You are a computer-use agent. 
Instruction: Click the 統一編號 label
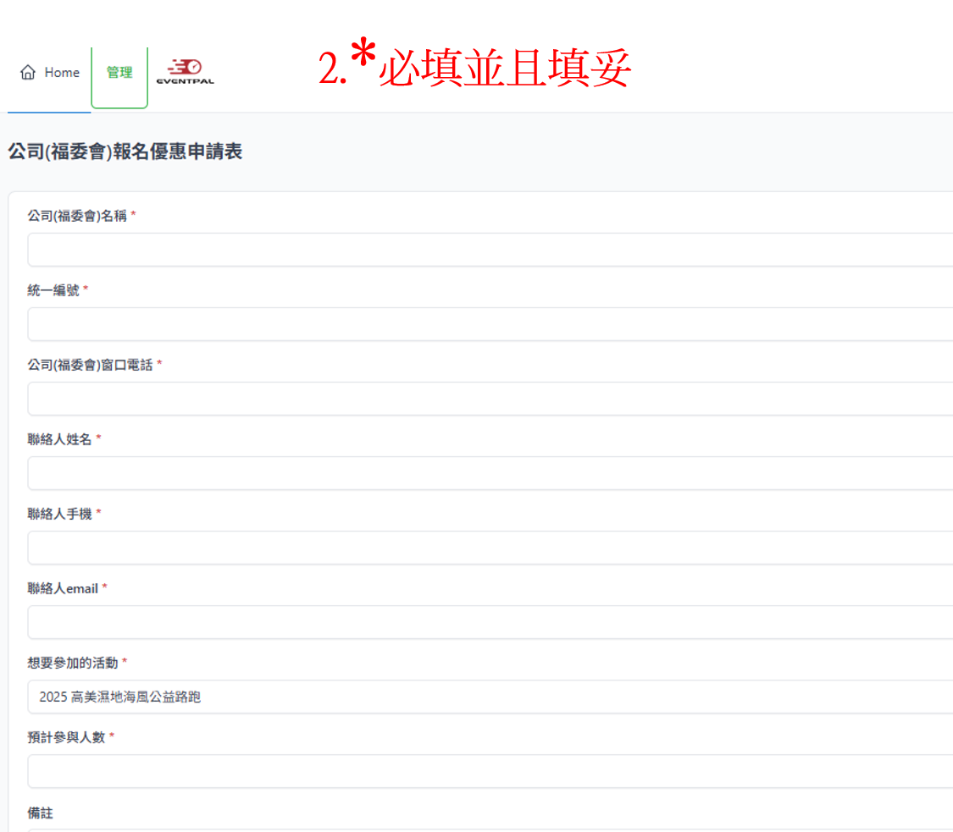[53, 290]
